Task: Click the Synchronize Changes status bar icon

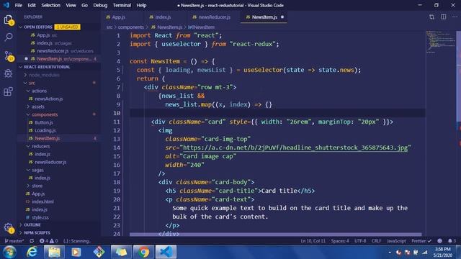Action: [32, 241]
